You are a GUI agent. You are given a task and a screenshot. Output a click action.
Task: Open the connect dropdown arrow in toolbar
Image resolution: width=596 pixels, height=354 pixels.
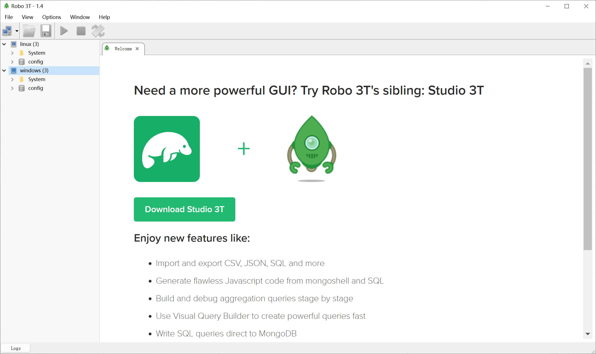17,31
